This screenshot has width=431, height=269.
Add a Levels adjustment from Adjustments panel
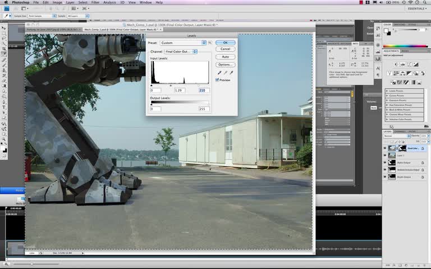403,64
